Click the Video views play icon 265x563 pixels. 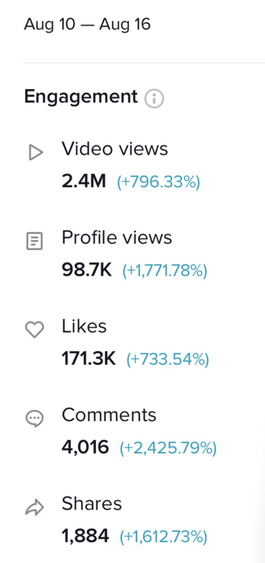click(36, 153)
